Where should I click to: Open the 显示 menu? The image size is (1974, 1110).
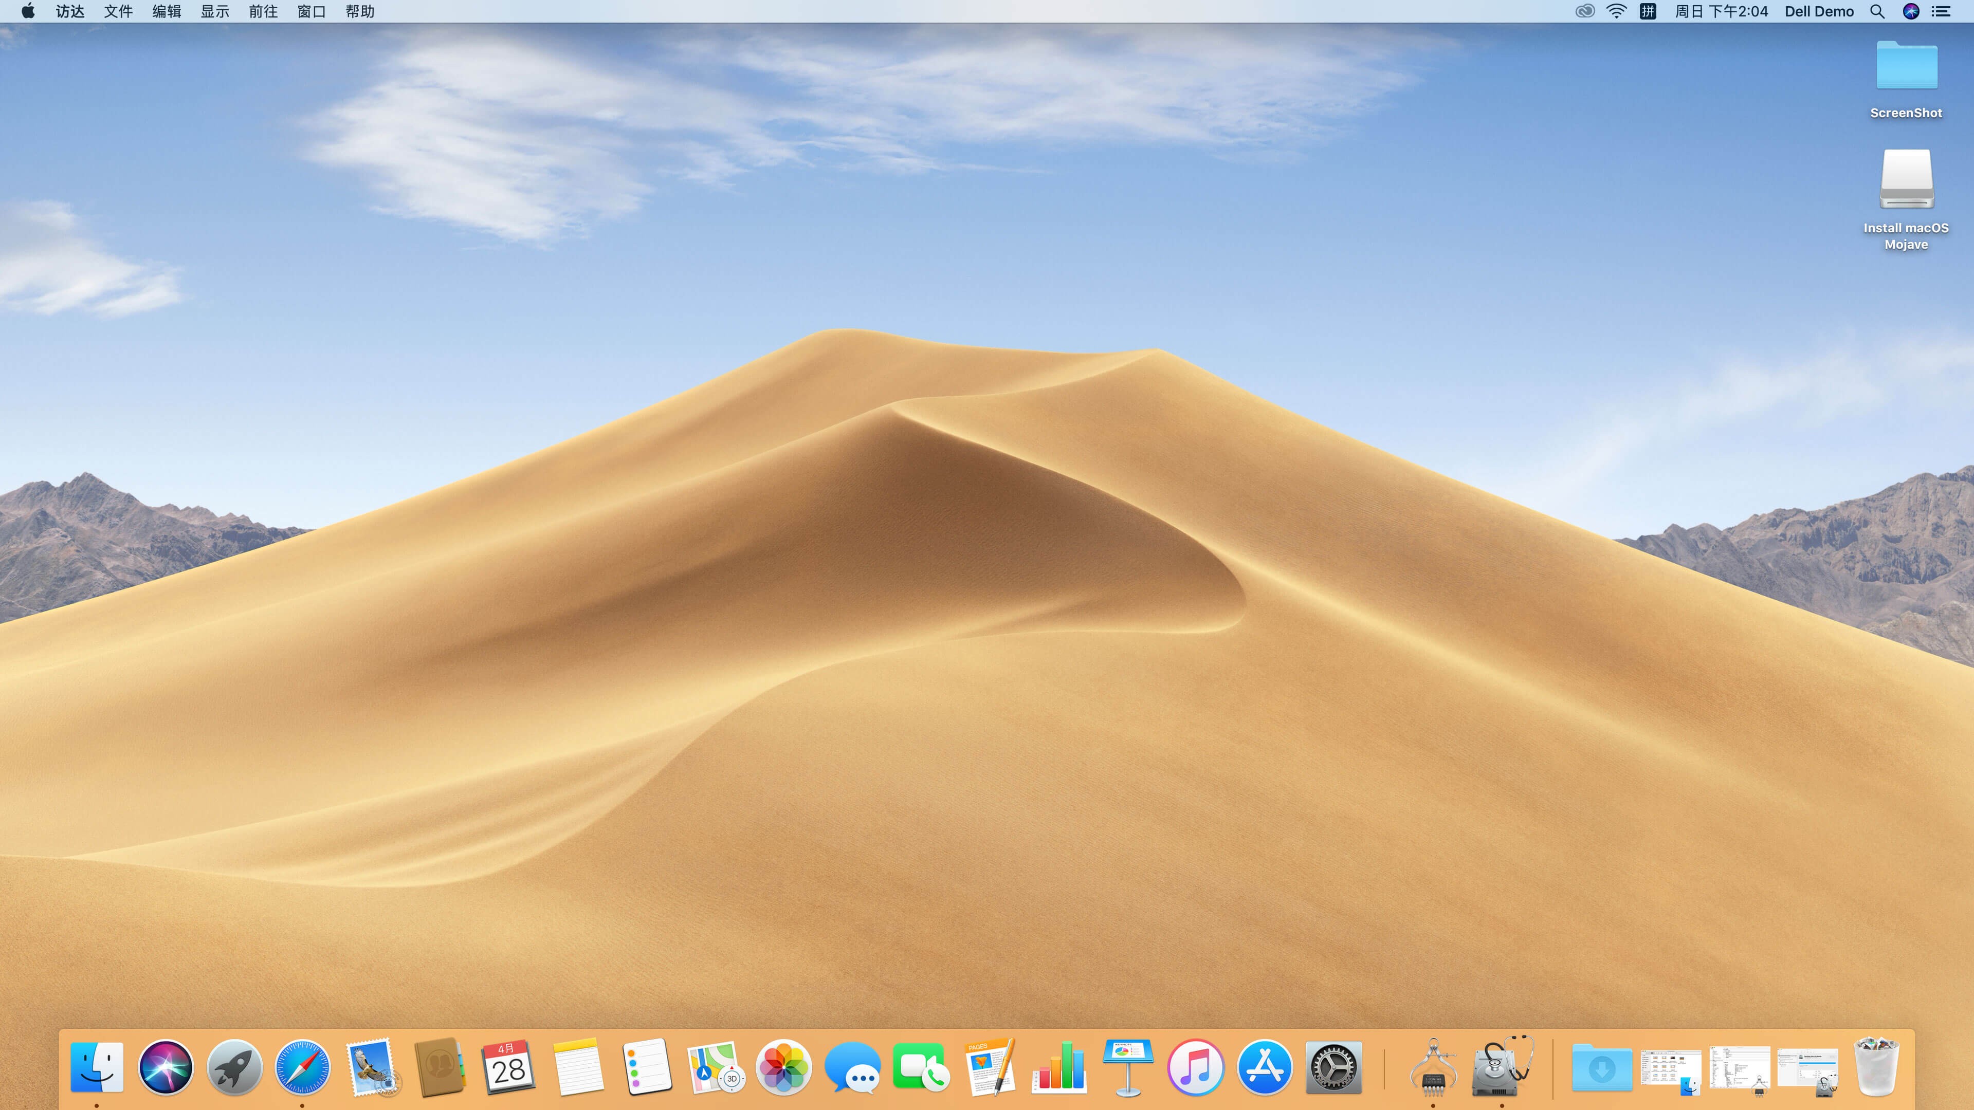214,11
